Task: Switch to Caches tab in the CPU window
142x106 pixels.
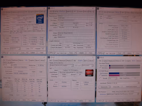Action: (9, 12)
